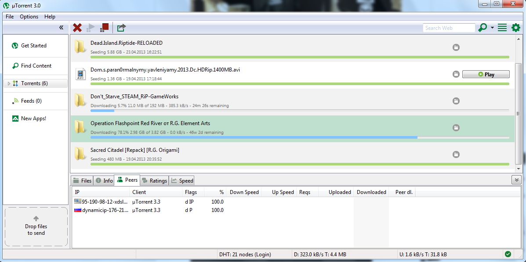This screenshot has width=526, height=262.
Task: Click the round icon beside the Play button
Action: pos(456,74)
